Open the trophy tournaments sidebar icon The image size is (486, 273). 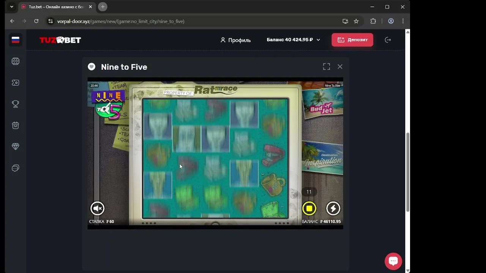click(16, 104)
